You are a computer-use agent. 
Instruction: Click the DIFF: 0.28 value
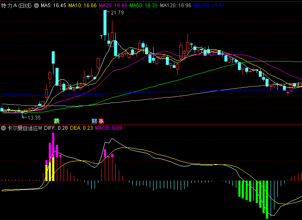[x=56, y=128]
